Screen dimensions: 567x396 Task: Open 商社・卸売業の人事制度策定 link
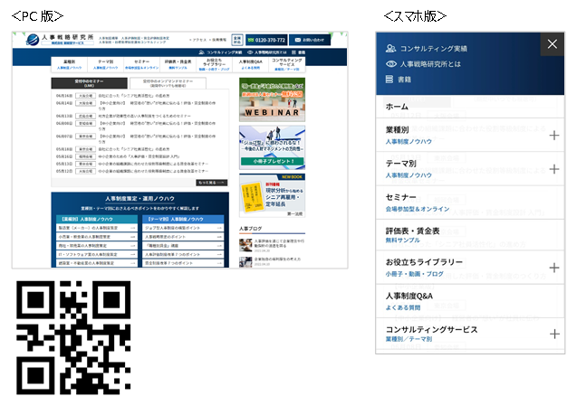click(97, 246)
